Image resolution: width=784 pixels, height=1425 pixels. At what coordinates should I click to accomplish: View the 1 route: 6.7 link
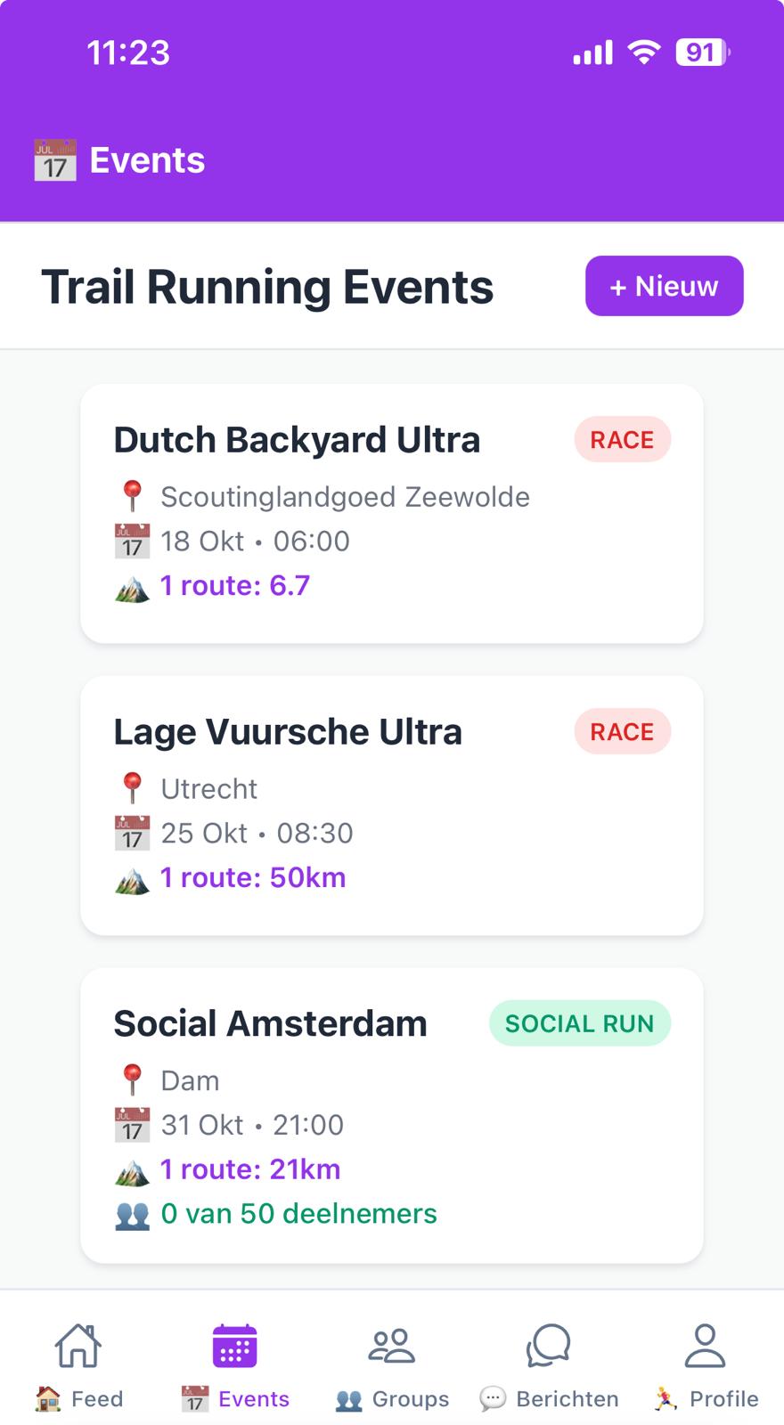click(x=235, y=586)
